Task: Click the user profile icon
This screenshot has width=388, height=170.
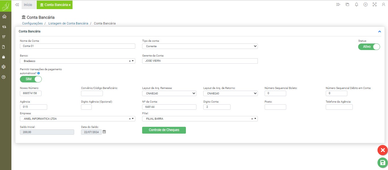Action: point(383,5)
